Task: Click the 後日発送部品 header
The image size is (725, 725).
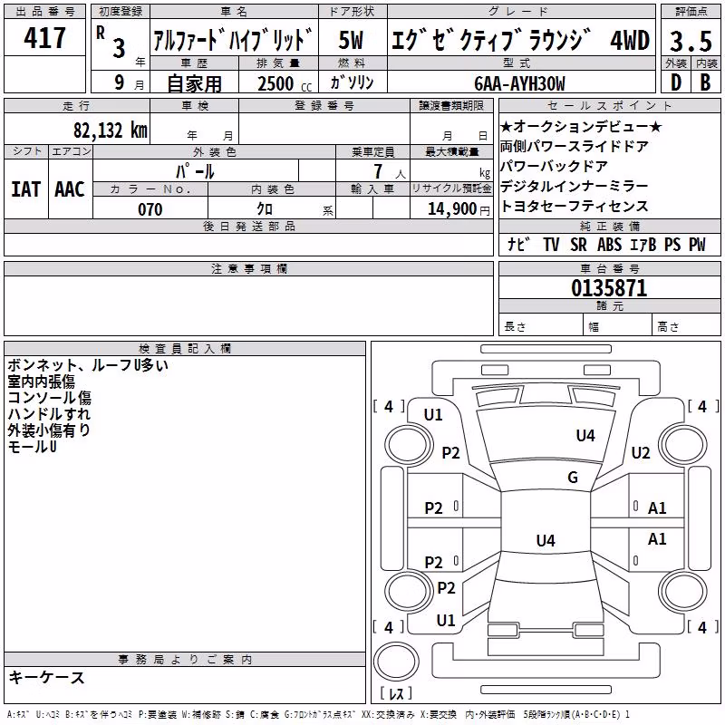Action: 248,226
